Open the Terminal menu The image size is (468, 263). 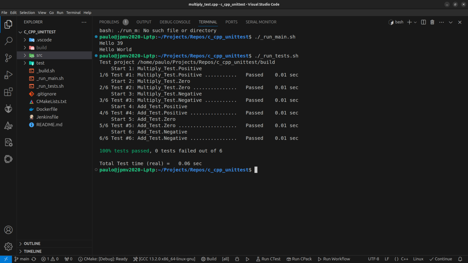pyautogui.click(x=73, y=12)
